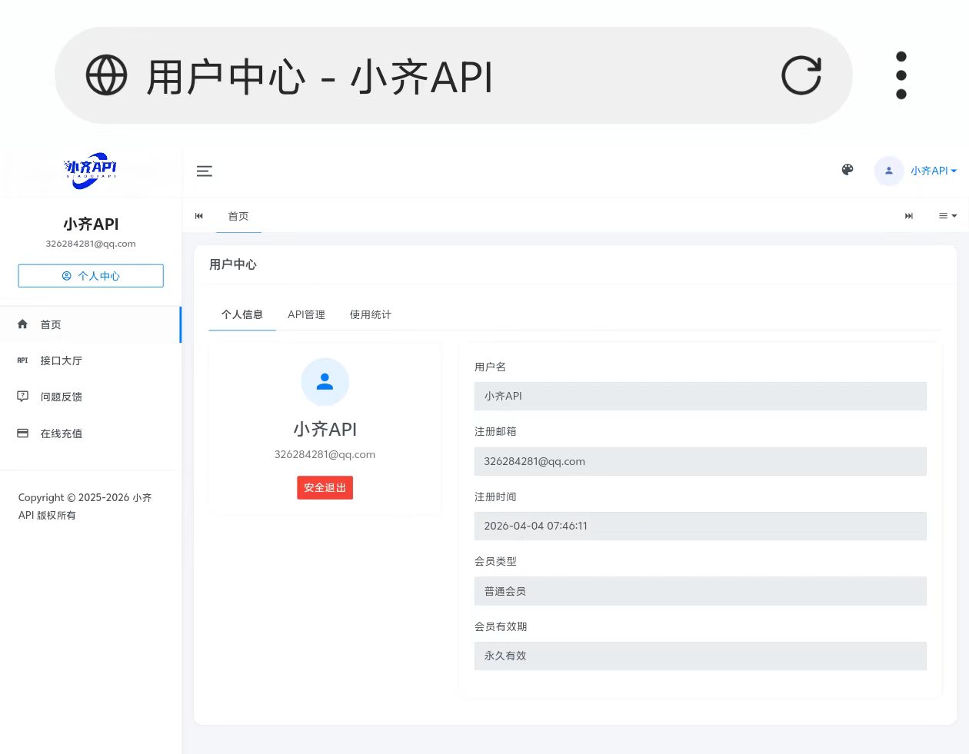Open 接口大厅 via the API icon
Viewport: 969px width, 754px height.
point(22,360)
